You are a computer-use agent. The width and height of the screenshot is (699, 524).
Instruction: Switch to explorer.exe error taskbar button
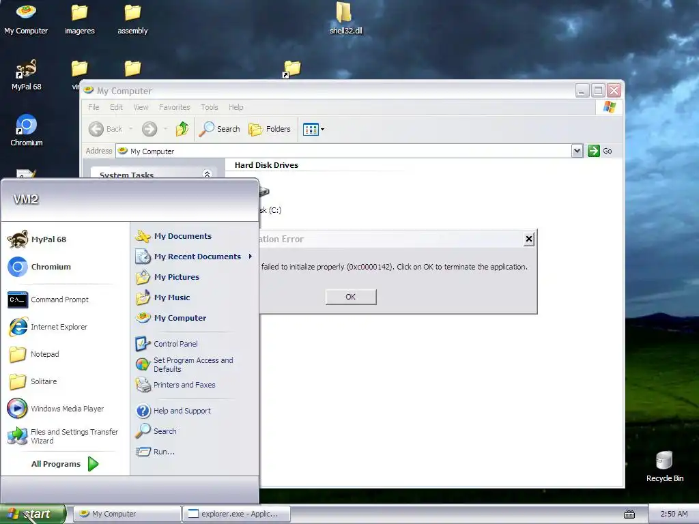click(x=237, y=514)
